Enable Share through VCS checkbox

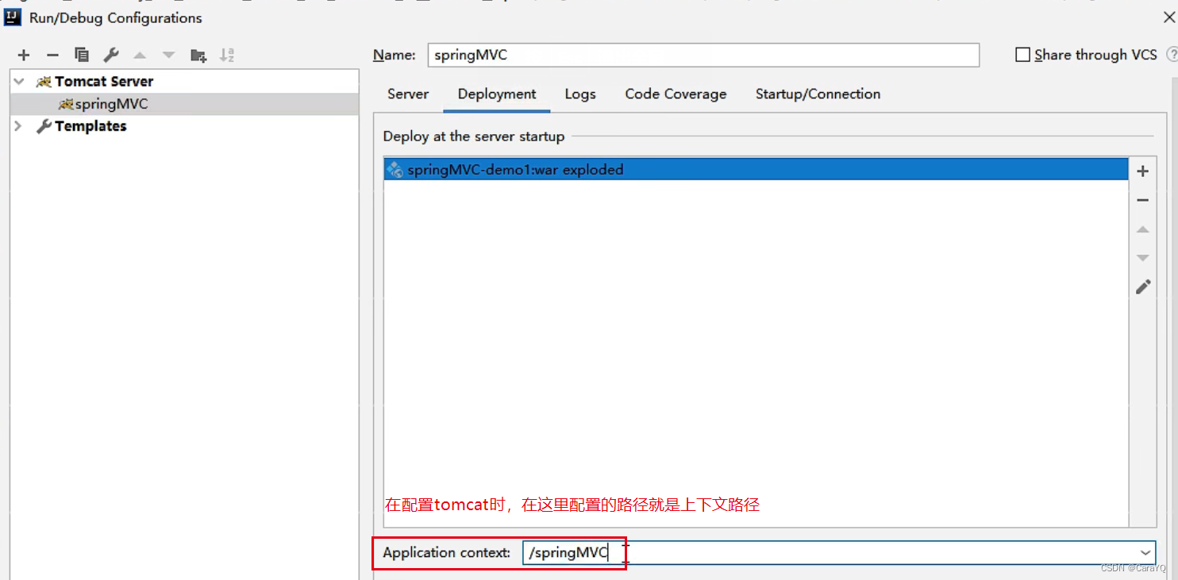1022,55
